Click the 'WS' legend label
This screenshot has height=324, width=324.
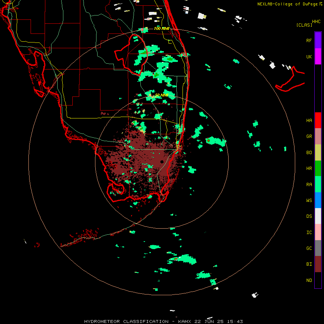(x=309, y=200)
